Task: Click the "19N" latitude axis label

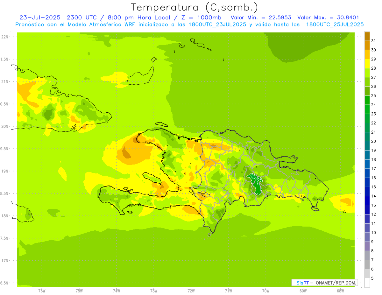Action: (x=5, y=171)
